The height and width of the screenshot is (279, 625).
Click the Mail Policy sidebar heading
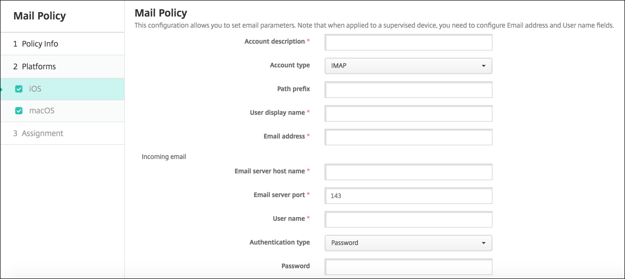point(39,16)
